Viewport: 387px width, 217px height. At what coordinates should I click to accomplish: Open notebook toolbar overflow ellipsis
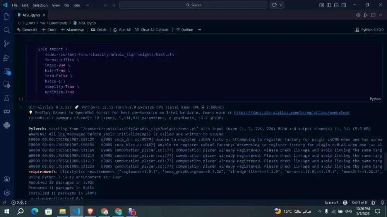point(199,30)
